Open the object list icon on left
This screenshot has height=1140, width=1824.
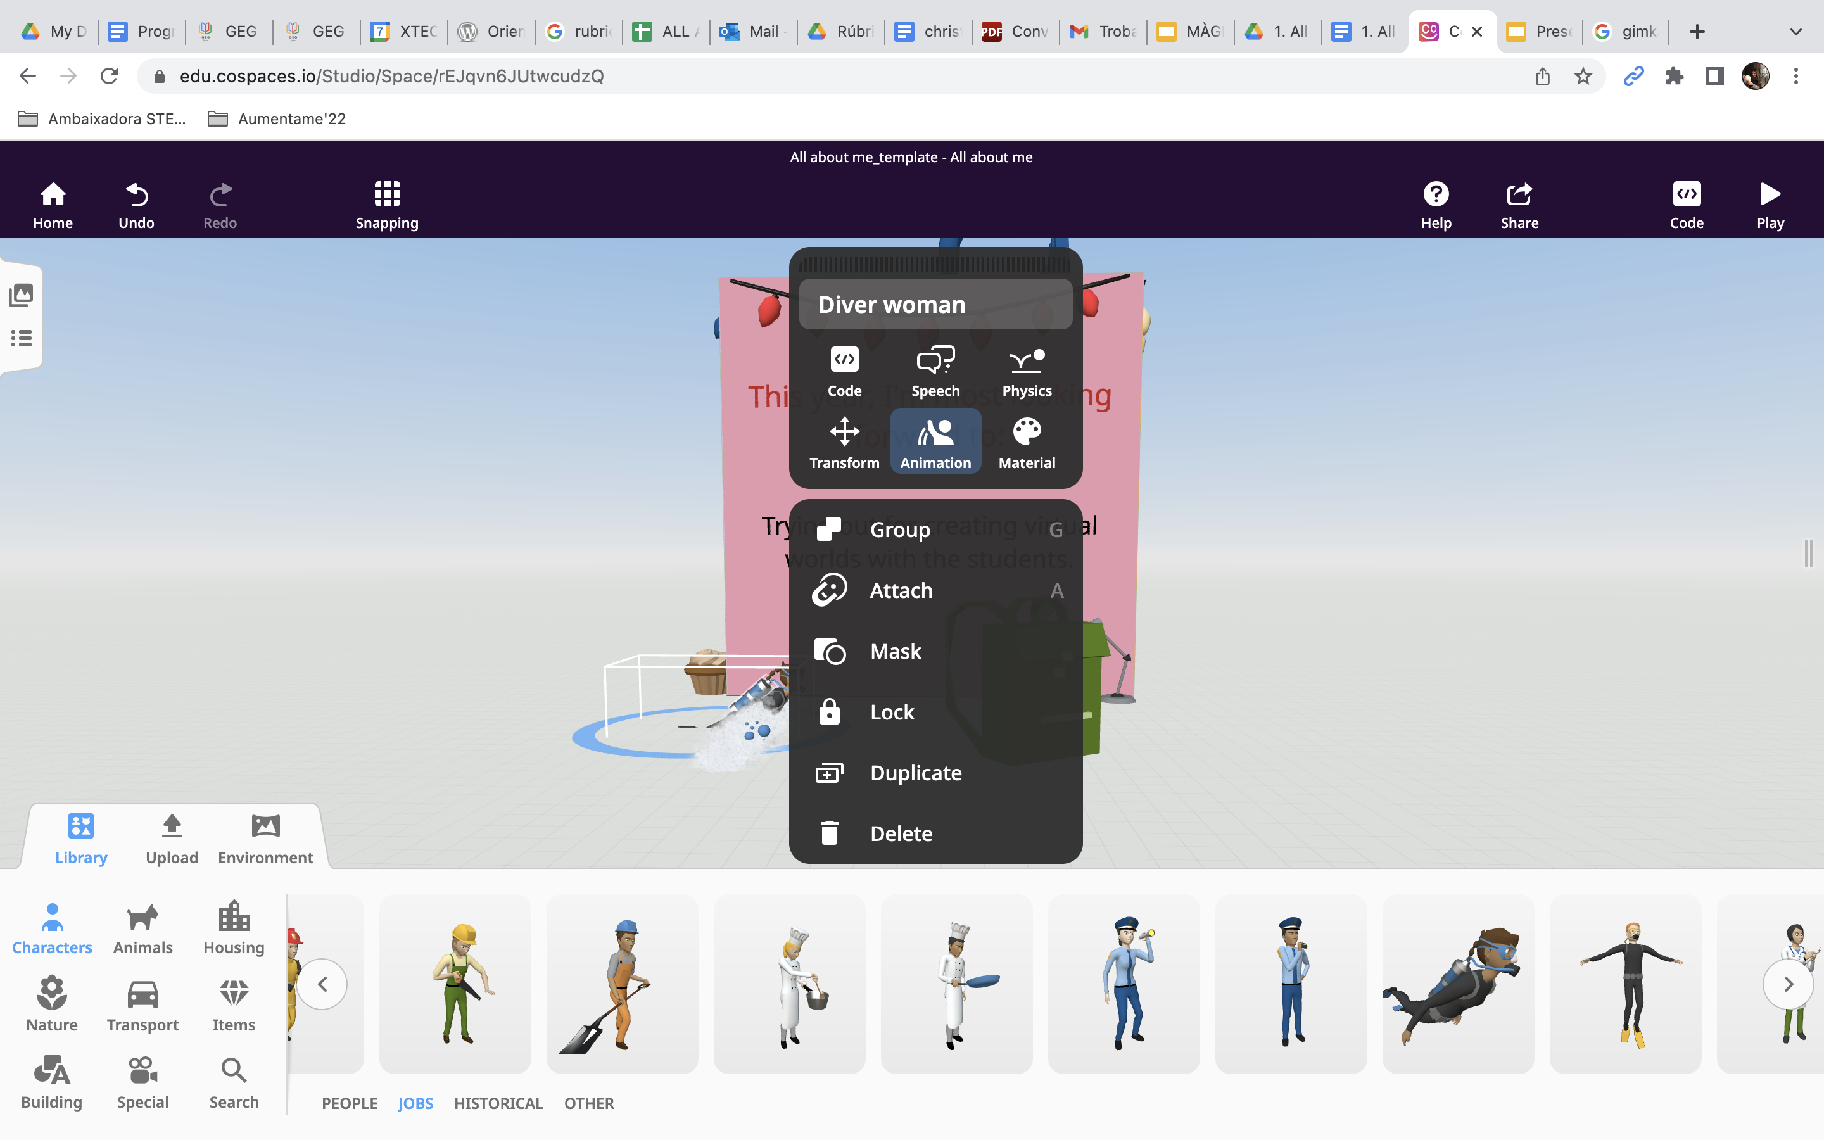click(x=21, y=338)
